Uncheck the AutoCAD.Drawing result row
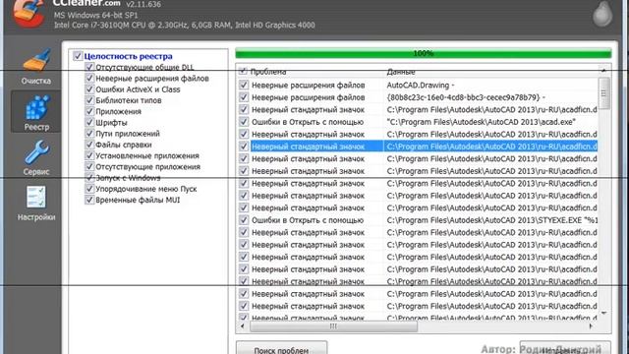 pos(244,86)
